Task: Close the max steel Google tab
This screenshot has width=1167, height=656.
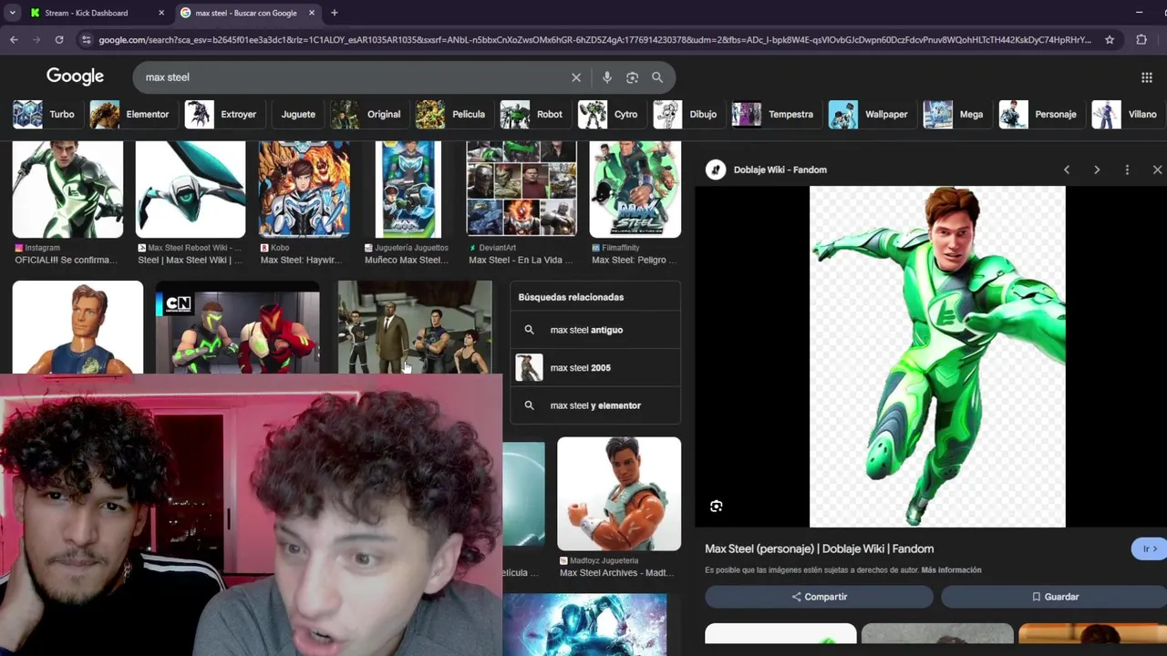Action: pos(312,13)
